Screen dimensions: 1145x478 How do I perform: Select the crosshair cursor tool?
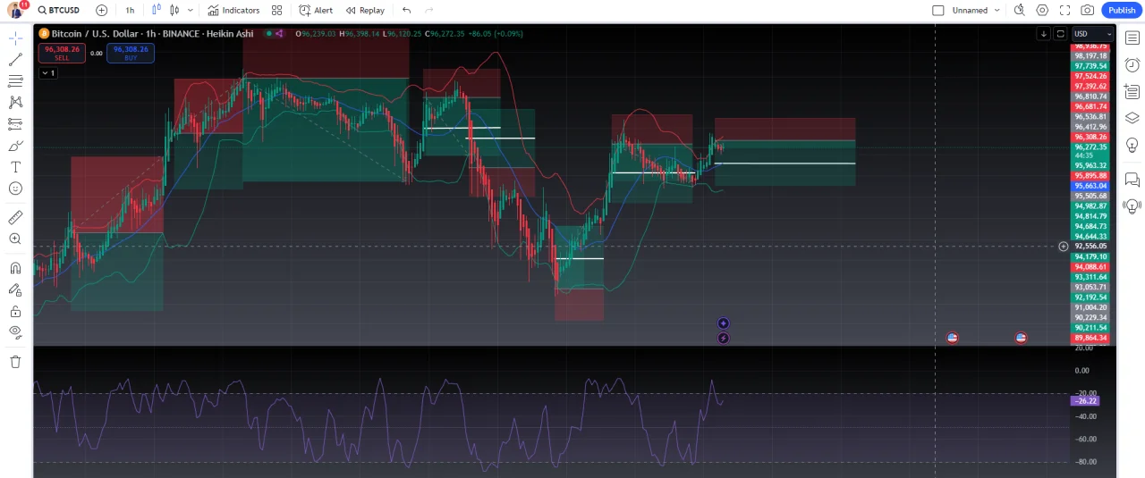click(15, 38)
